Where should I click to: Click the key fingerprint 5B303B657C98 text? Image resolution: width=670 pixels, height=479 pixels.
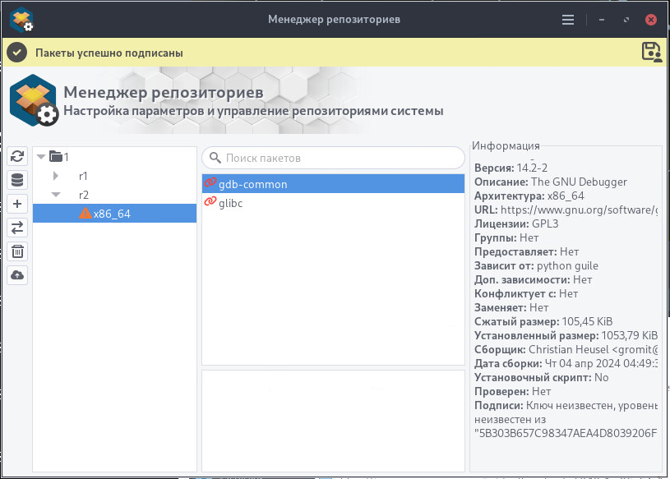tap(566, 433)
